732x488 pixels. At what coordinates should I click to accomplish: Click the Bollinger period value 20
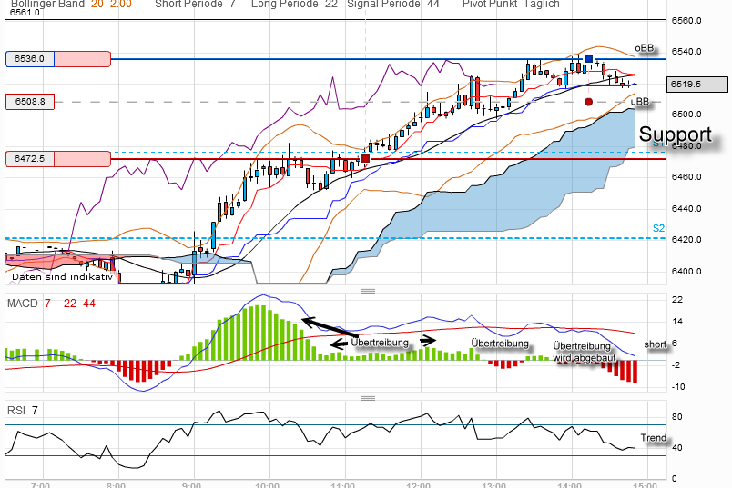[x=97, y=4]
